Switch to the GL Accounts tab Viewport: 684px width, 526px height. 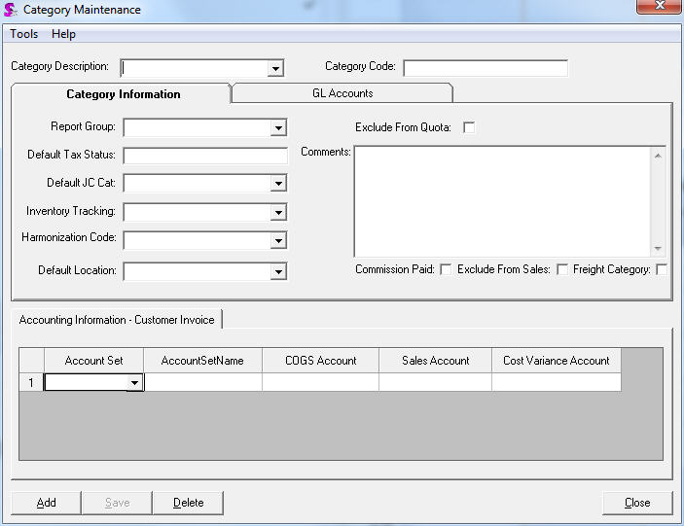[x=342, y=93]
